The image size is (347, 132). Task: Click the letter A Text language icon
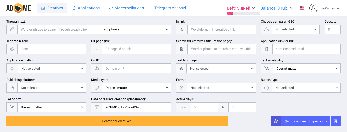(x=181, y=68)
